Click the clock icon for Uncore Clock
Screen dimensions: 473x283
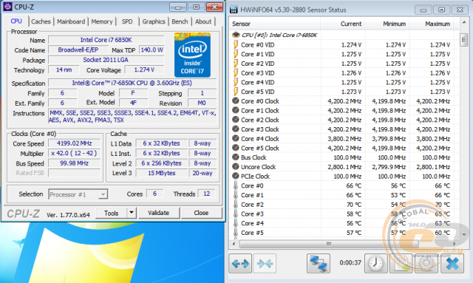(236, 166)
